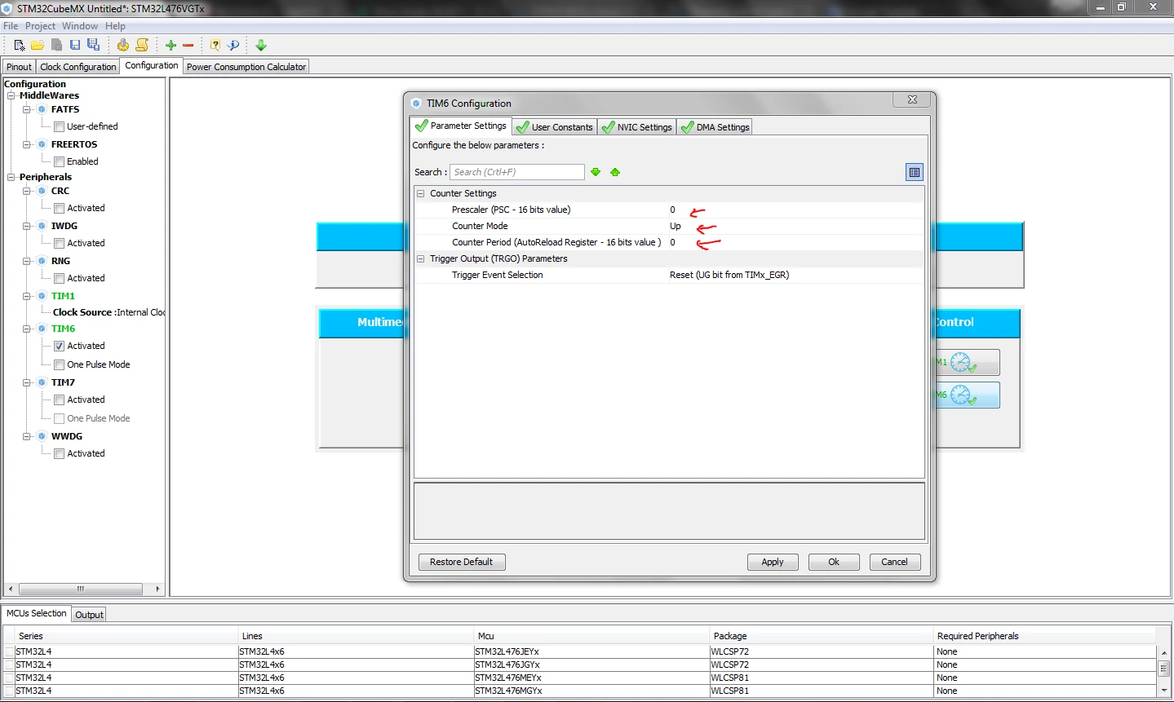Switch to the Clock Configuration tab
1174x702 pixels.
[78, 67]
